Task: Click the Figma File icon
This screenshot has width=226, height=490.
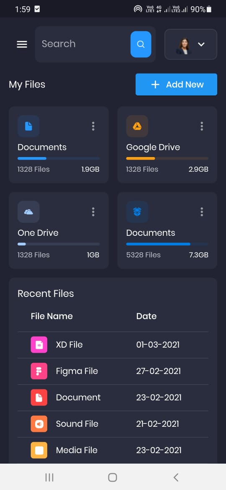Action: (39, 371)
